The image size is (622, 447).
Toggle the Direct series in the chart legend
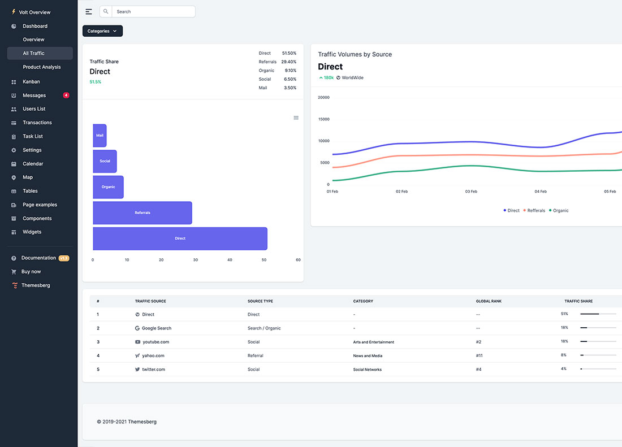click(x=511, y=210)
